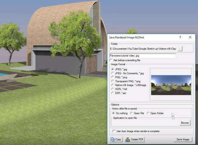The width and height of the screenshot is (198, 145).
Task: Select the JPEG, *.jpg format option
Action: 112,69
